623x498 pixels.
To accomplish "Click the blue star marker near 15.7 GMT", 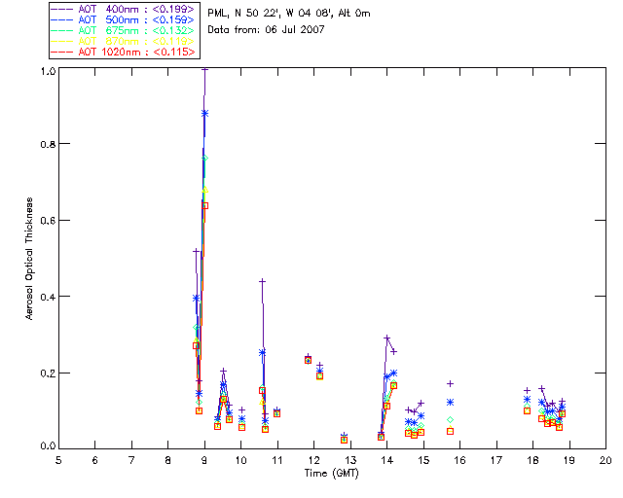I will coord(450,403).
